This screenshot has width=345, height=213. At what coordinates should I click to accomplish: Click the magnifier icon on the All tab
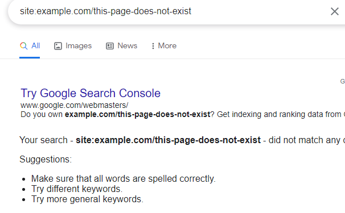23,46
